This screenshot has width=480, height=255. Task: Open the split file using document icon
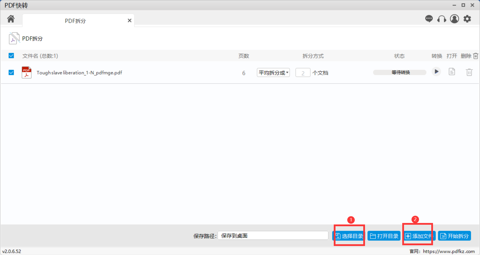[452, 72]
